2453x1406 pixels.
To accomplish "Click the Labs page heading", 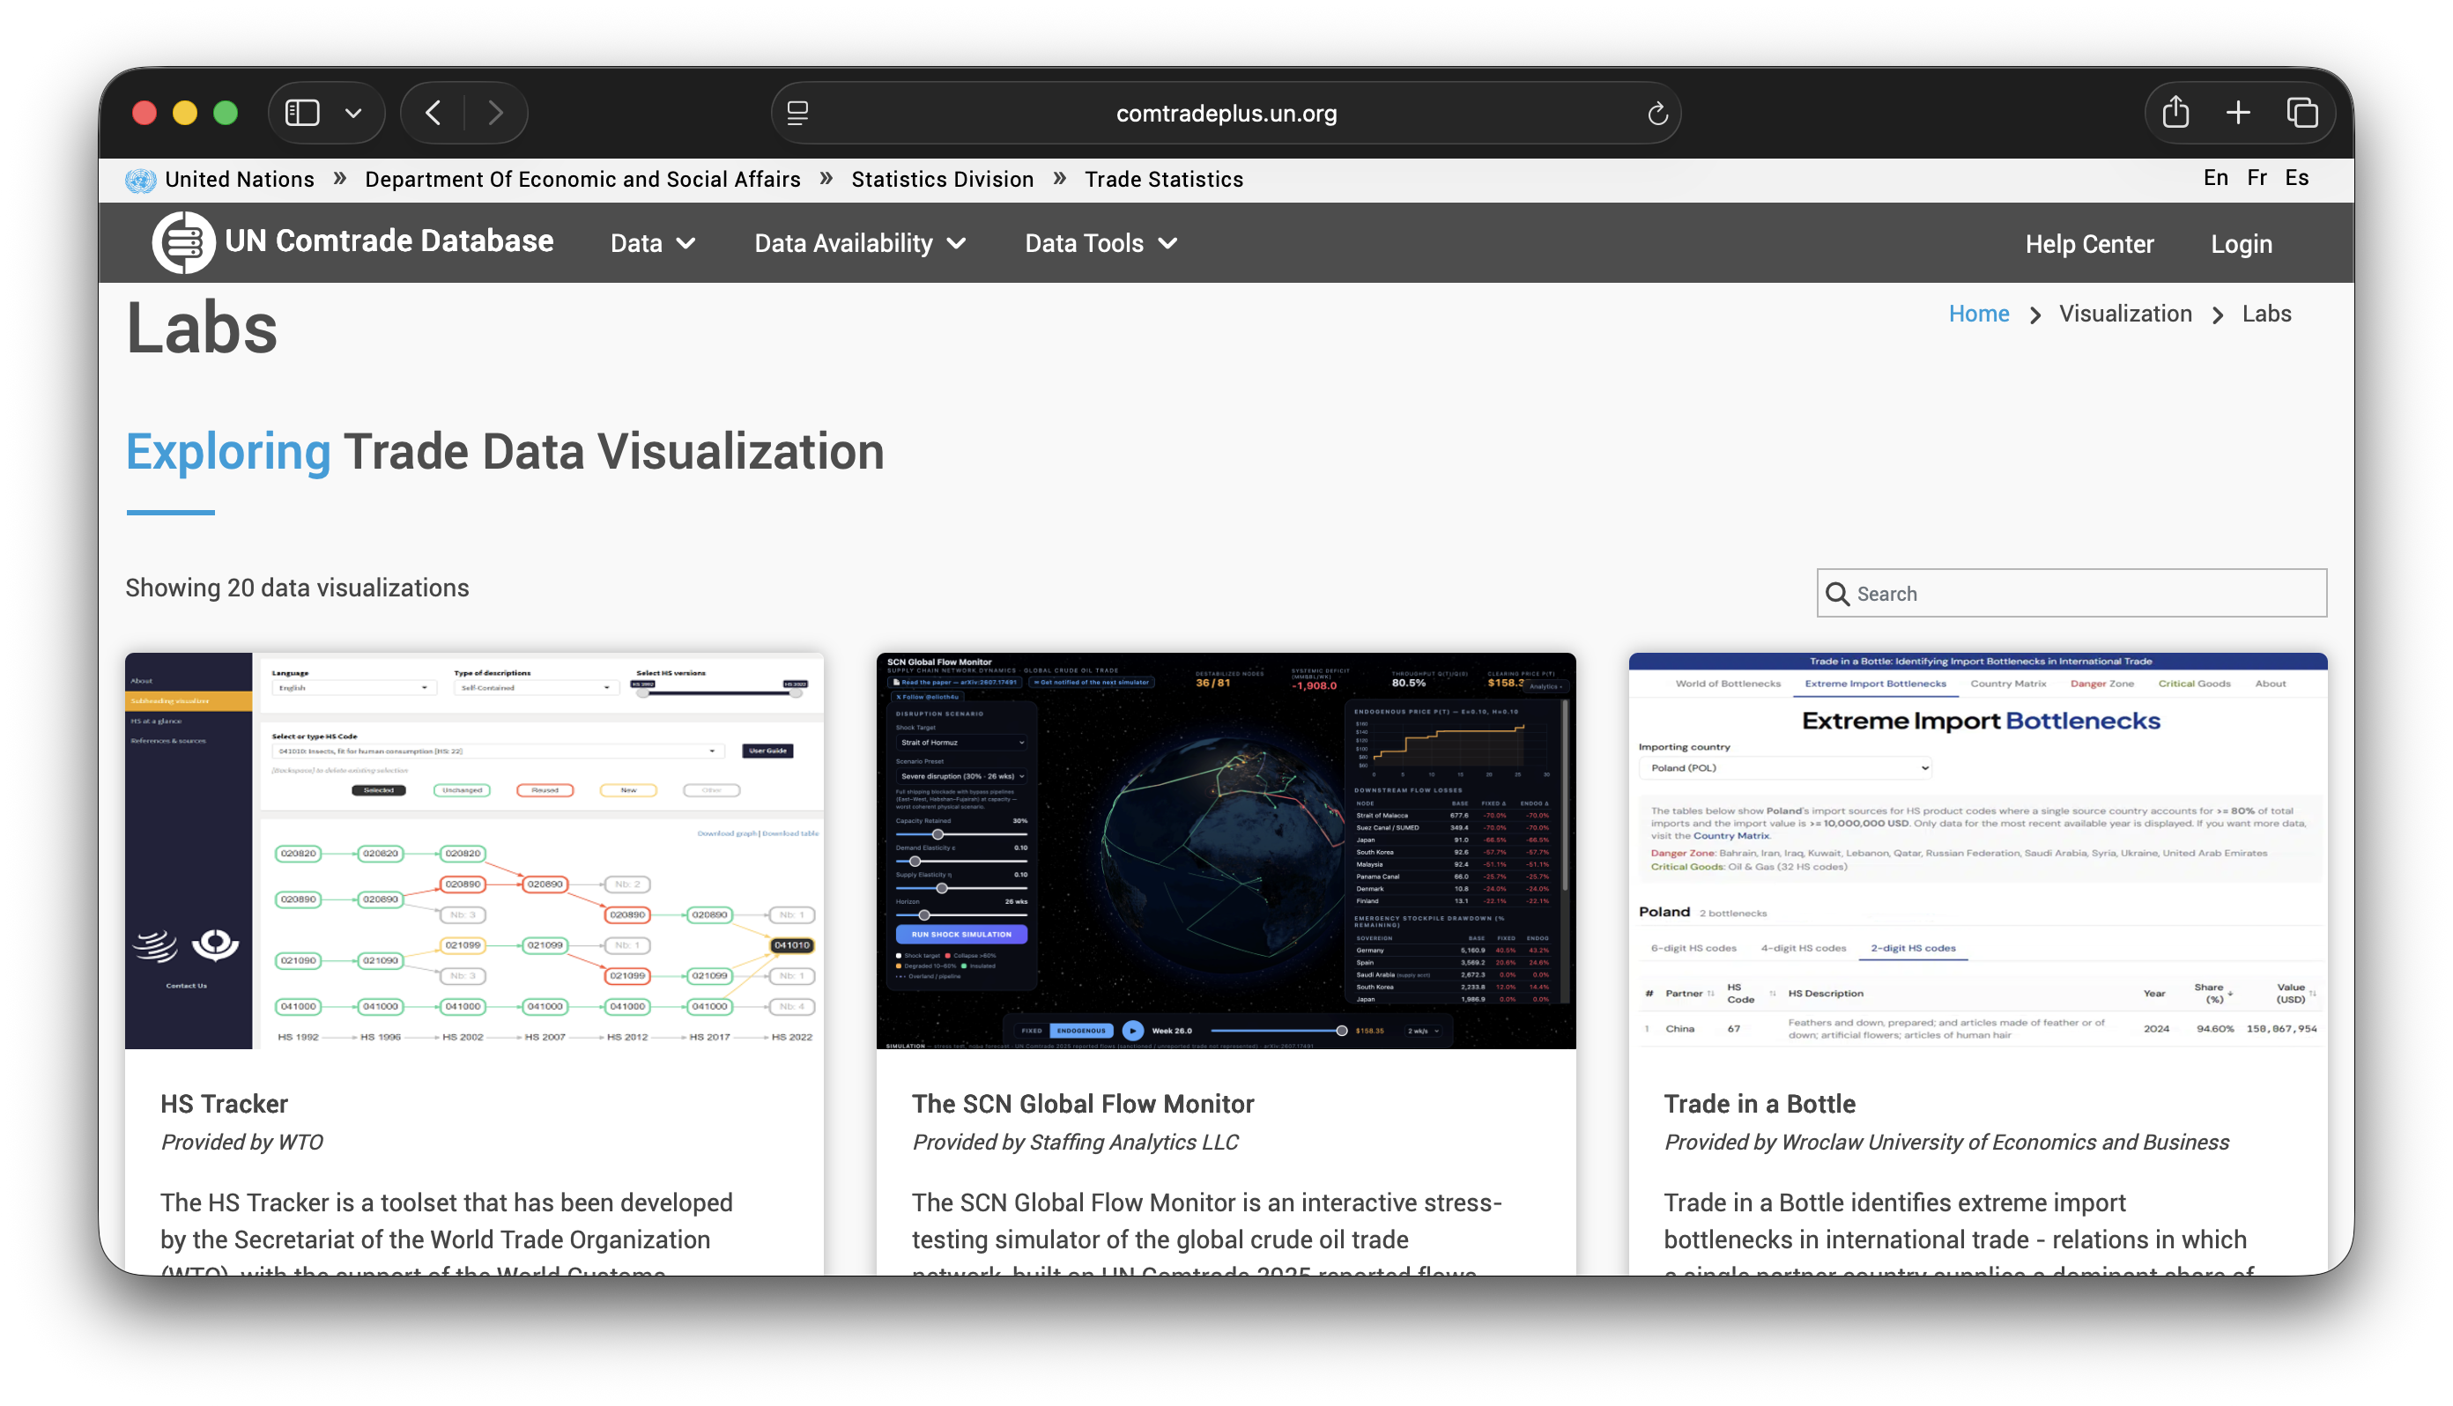I will [x=202, y=329].
